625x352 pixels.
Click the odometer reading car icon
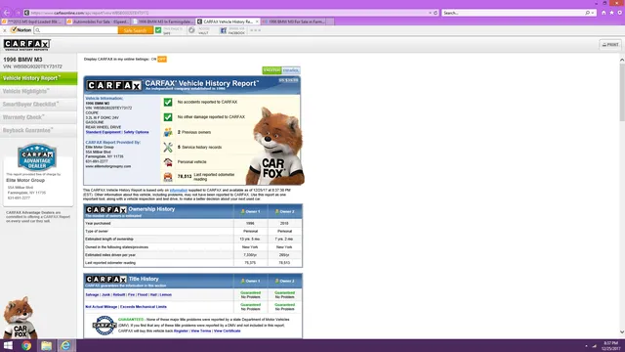168,176
